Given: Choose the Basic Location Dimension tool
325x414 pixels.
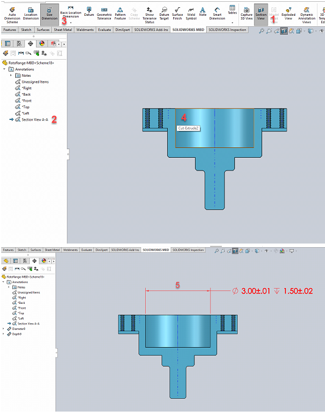Looking at the screenshot, I should pyautogui.click(x=71, y=12).
